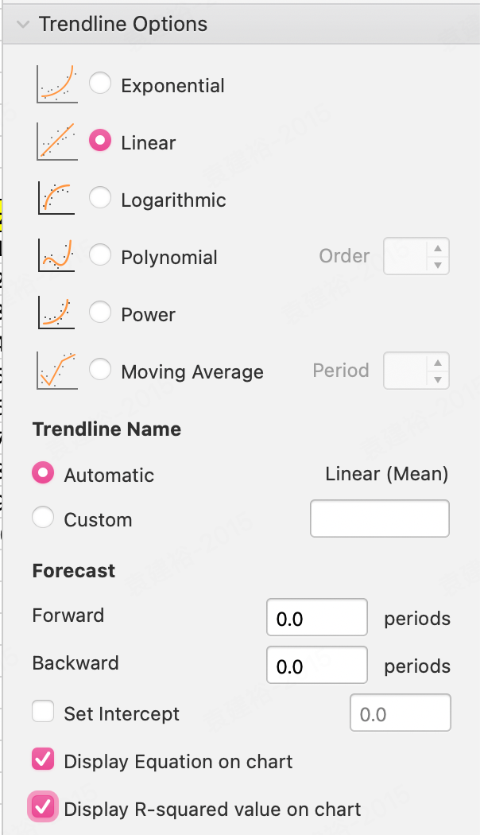Uncheck Display Equation on chart

click(x=43, y=759)
